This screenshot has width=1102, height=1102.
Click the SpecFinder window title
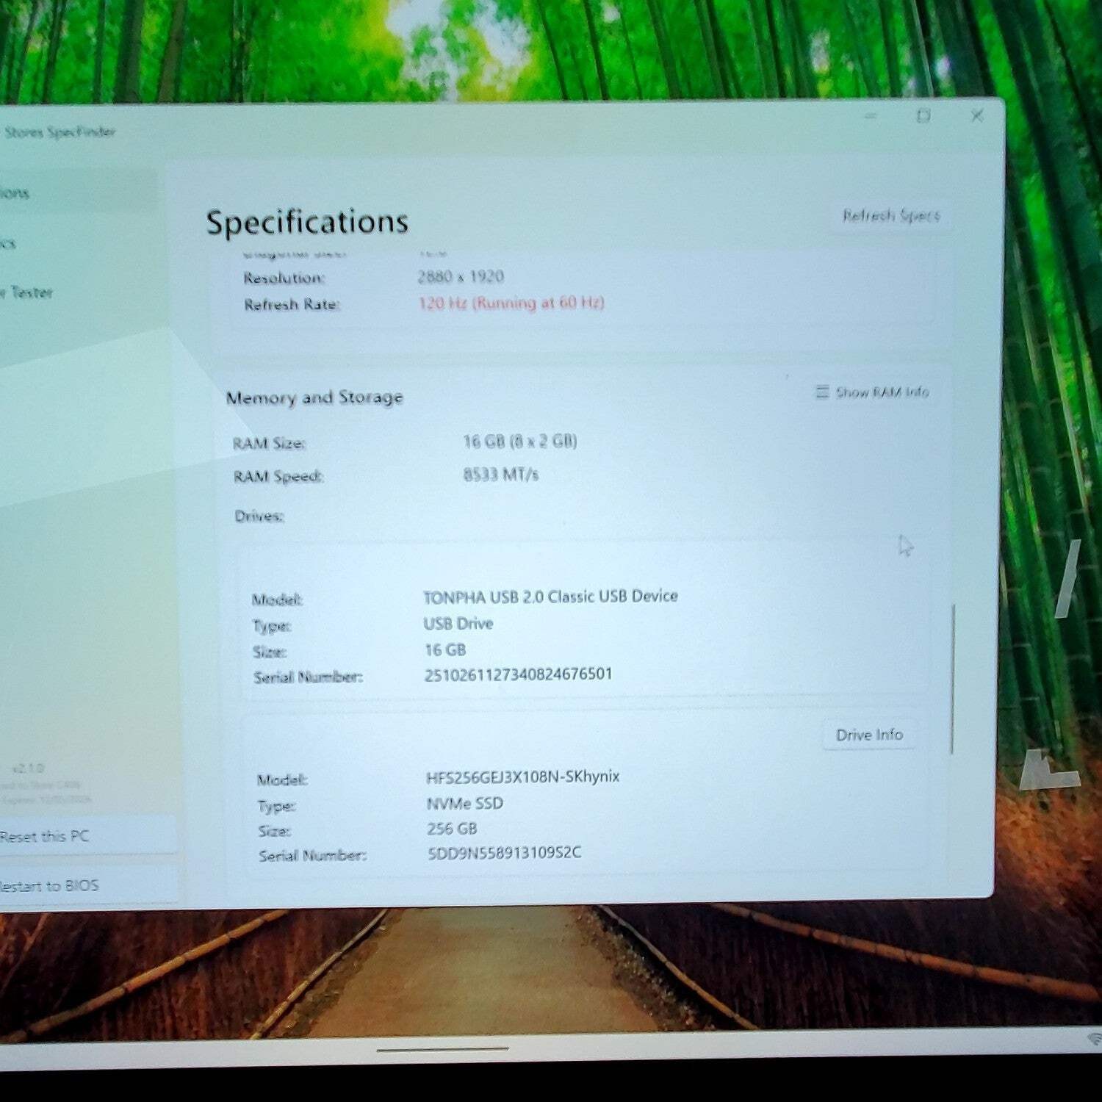(x=60, y=132)
